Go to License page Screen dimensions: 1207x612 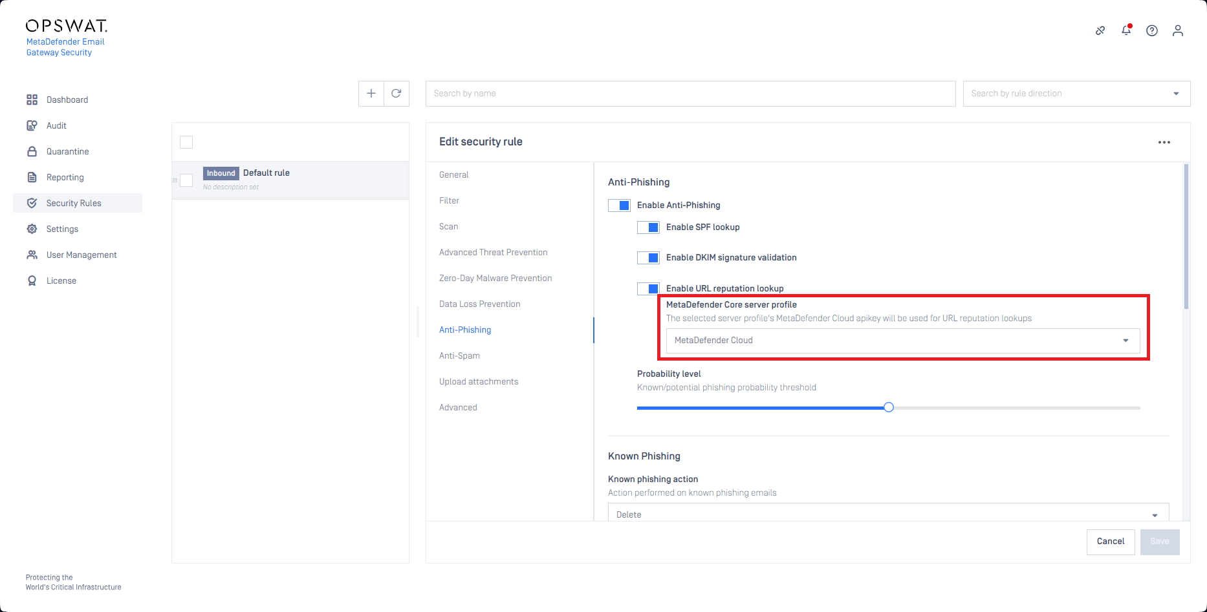(x=61, y=280)
